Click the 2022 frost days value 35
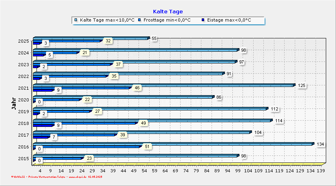Viewport: 336px width, 186px height. pyautogui.click(x=114, y=76)
